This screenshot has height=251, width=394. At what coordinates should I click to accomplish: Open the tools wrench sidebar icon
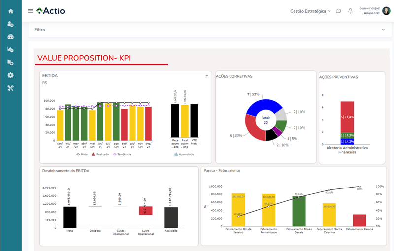click(10, 88)
